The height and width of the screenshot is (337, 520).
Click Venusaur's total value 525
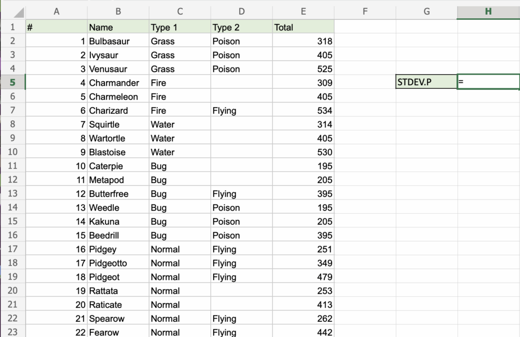(x=303, y=69)
